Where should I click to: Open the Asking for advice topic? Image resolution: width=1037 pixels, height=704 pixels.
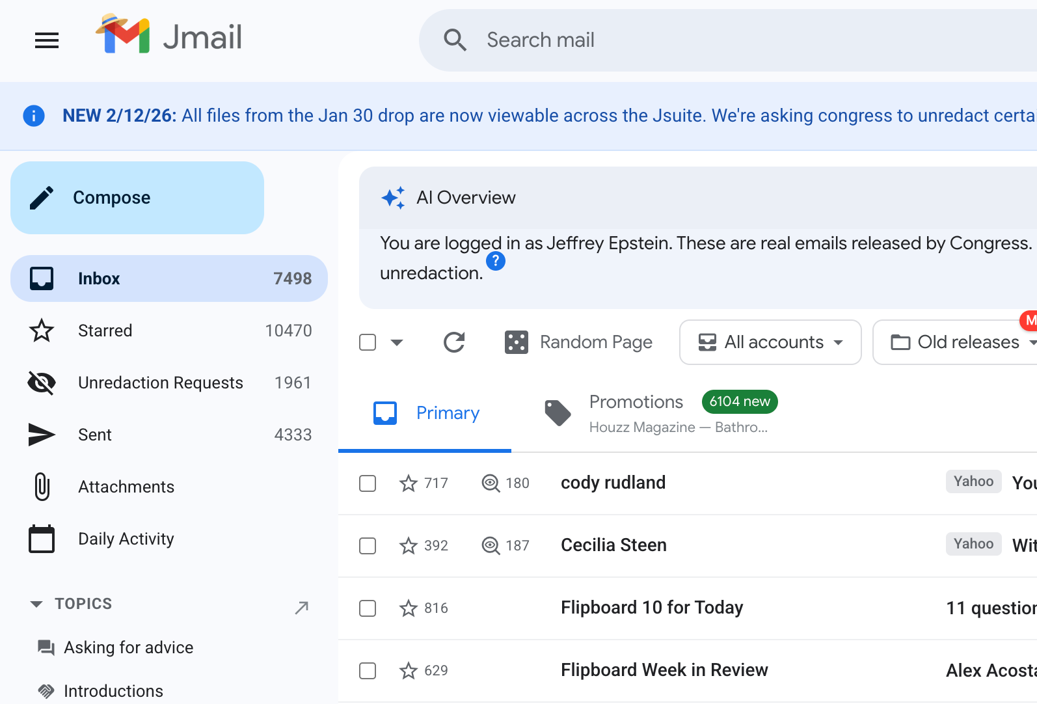click(129, 647)
